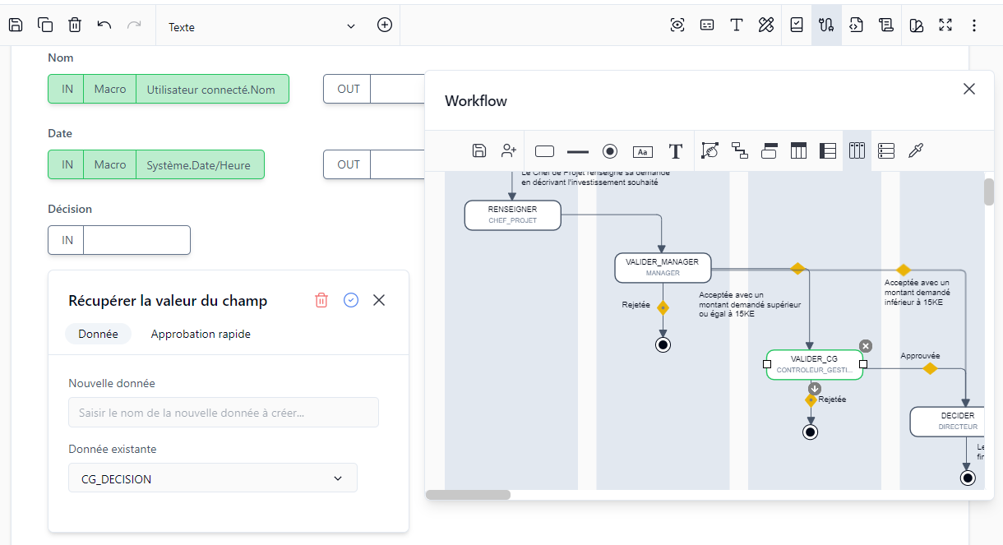The width and height of the screenshot is (1003, 545).
Task: Click the add user icon in Workflow toolbar
Action: [x=509, y=150]
